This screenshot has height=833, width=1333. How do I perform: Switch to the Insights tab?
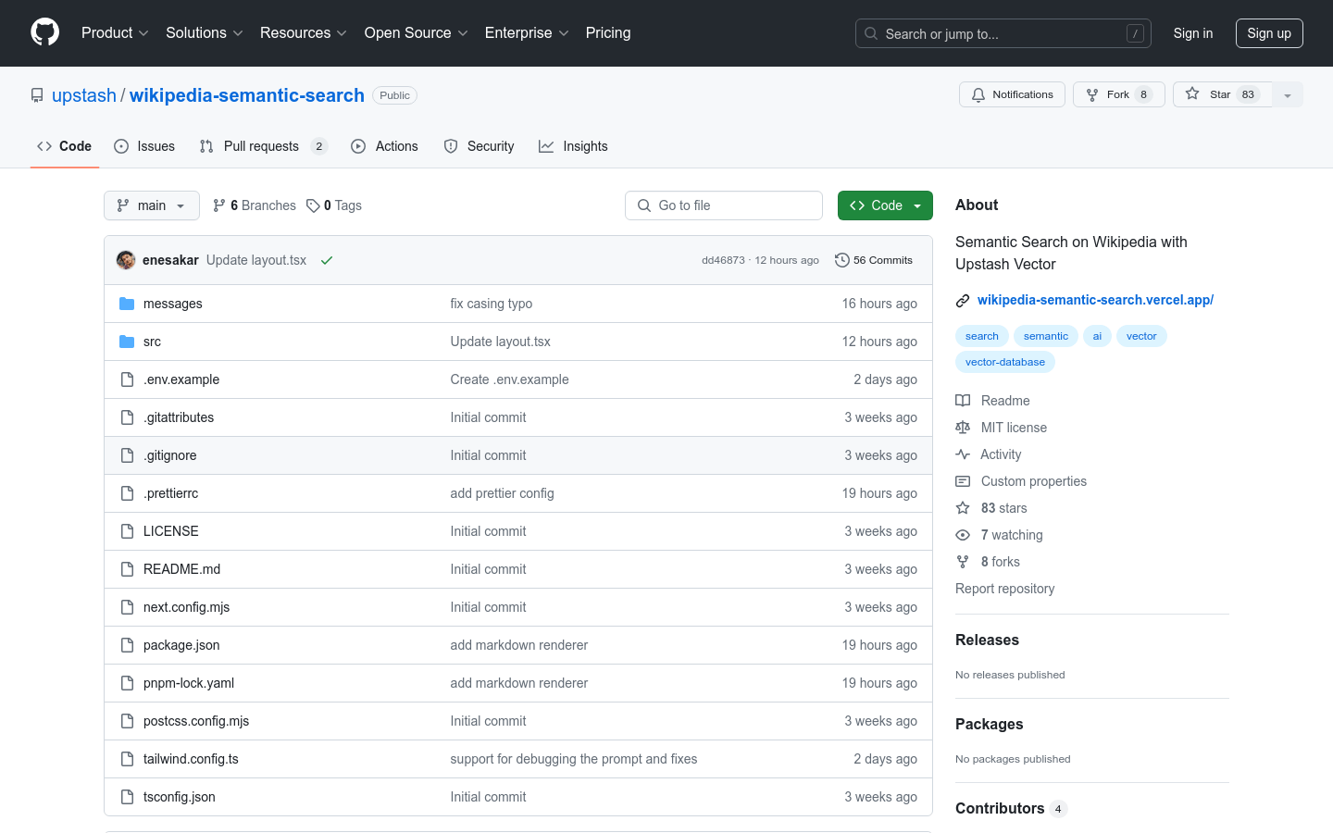pyautogui.click(x=573, y=146)
